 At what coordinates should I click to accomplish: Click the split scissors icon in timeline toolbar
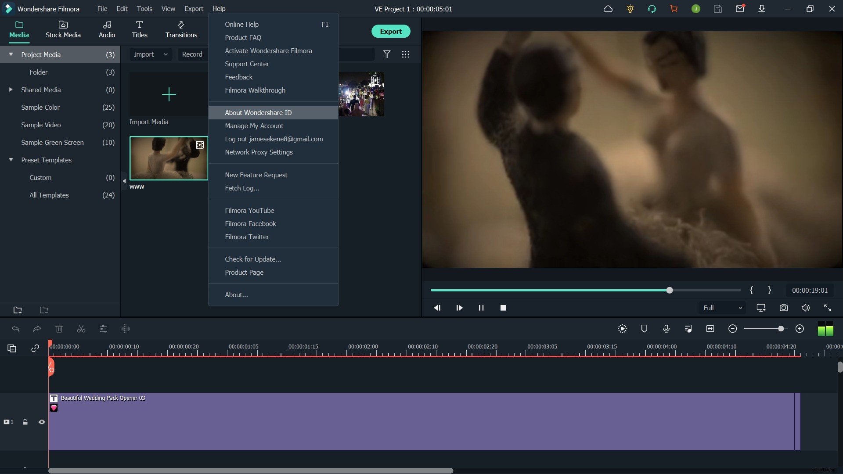(x=81, y=329)
